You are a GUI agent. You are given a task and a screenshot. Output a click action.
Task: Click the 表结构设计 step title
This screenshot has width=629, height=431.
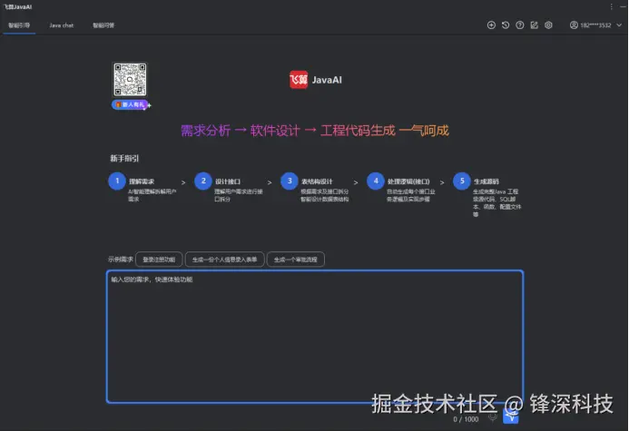(317, 181)
